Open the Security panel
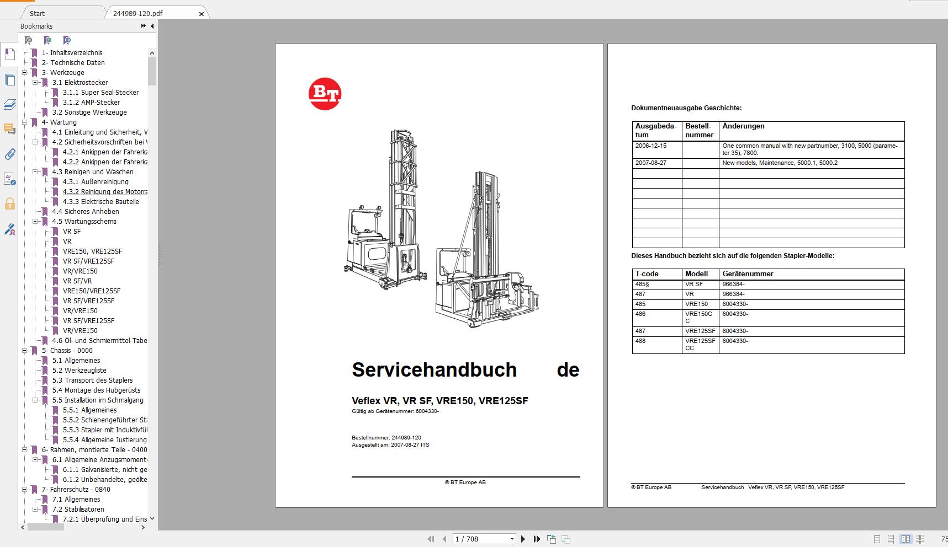 [x=10, y=205]
